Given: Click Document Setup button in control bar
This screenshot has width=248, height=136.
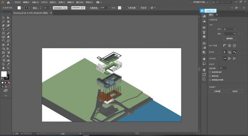Looking at the screenshot, I should pyautogui.click(x=131, y=8).
